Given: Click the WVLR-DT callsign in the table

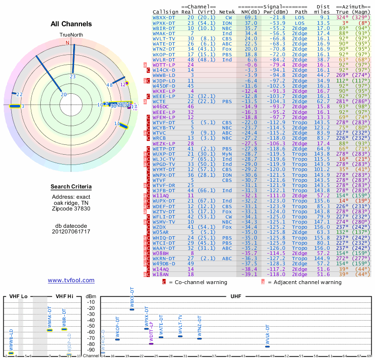Looking at the screenshot, I should 164,60.
